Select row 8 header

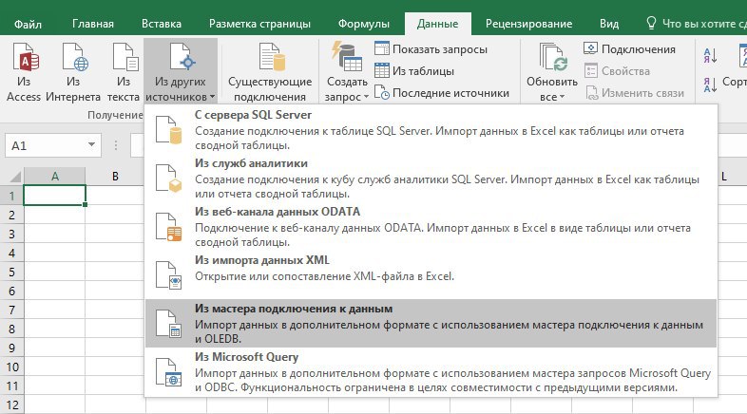point(12,329)
